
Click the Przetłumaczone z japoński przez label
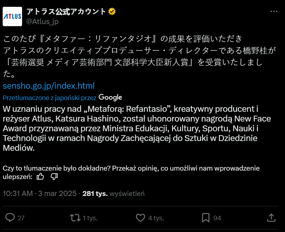tap(50, 97)
